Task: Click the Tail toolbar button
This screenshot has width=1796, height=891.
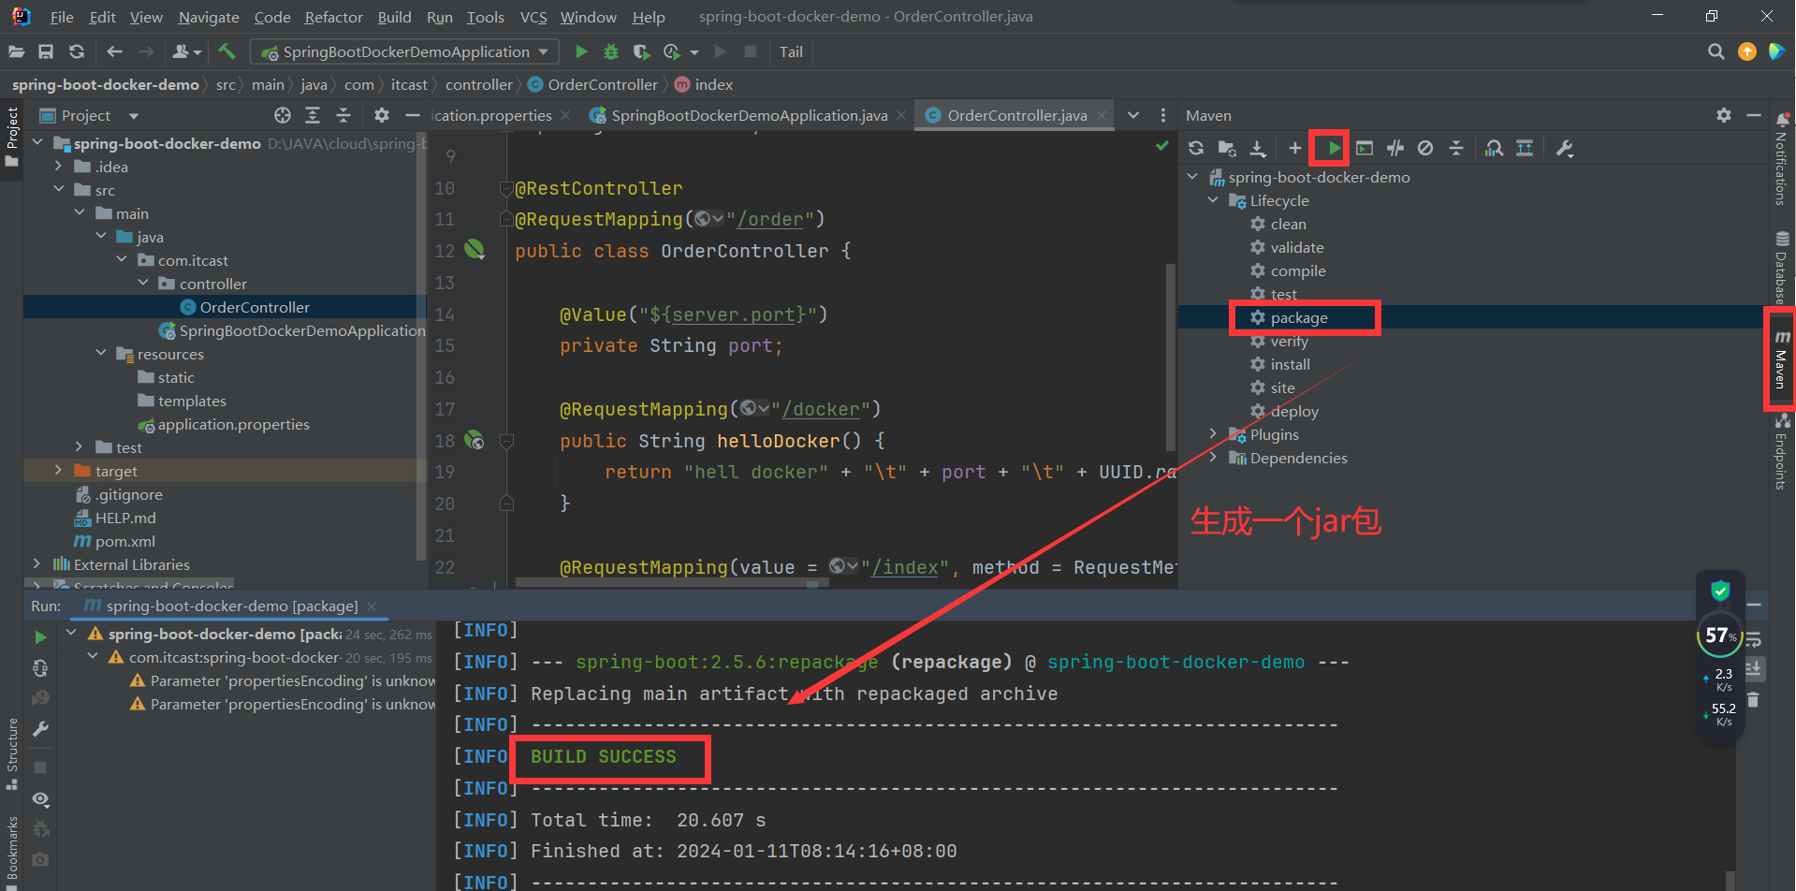Action: click(x=791, y=51)
